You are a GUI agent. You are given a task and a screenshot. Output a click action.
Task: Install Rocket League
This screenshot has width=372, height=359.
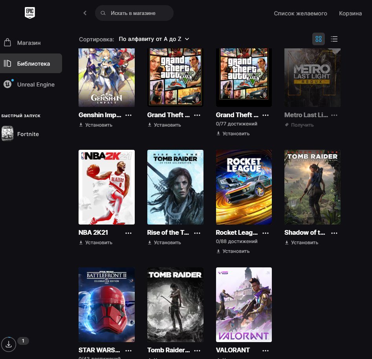233,251
